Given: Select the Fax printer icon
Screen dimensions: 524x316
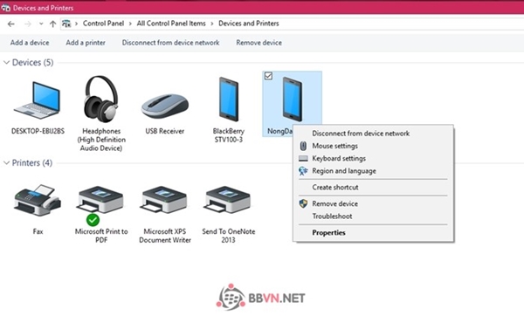Looking at the screenshot, I should click(x=38, y=200).
